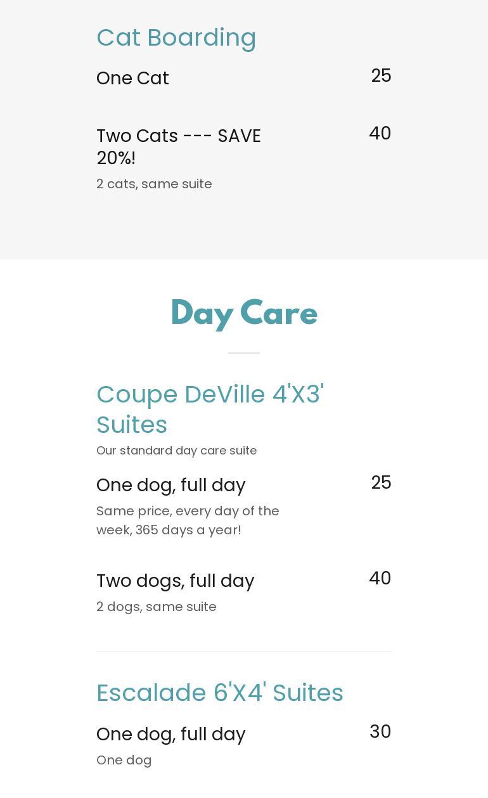
Task: Click the '2 cats, same suite' description
Action: tap(154, 184)
